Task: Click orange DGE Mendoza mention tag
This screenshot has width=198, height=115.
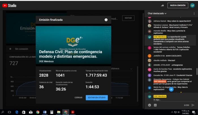Action: point(160,82)
